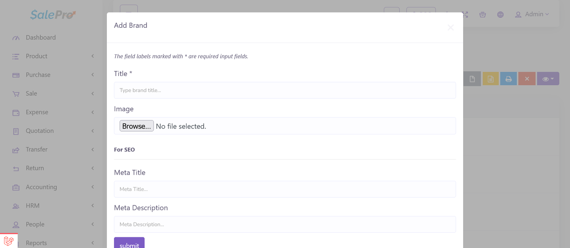This screenshot has height=248, width=570.
Task: Focus the Meta Description input
Action: click(285, 225)
